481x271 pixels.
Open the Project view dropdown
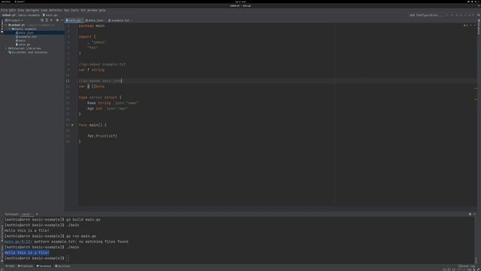click(14, 20)
